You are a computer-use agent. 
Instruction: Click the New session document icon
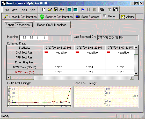pyautogui.click(x=44, y=10)
